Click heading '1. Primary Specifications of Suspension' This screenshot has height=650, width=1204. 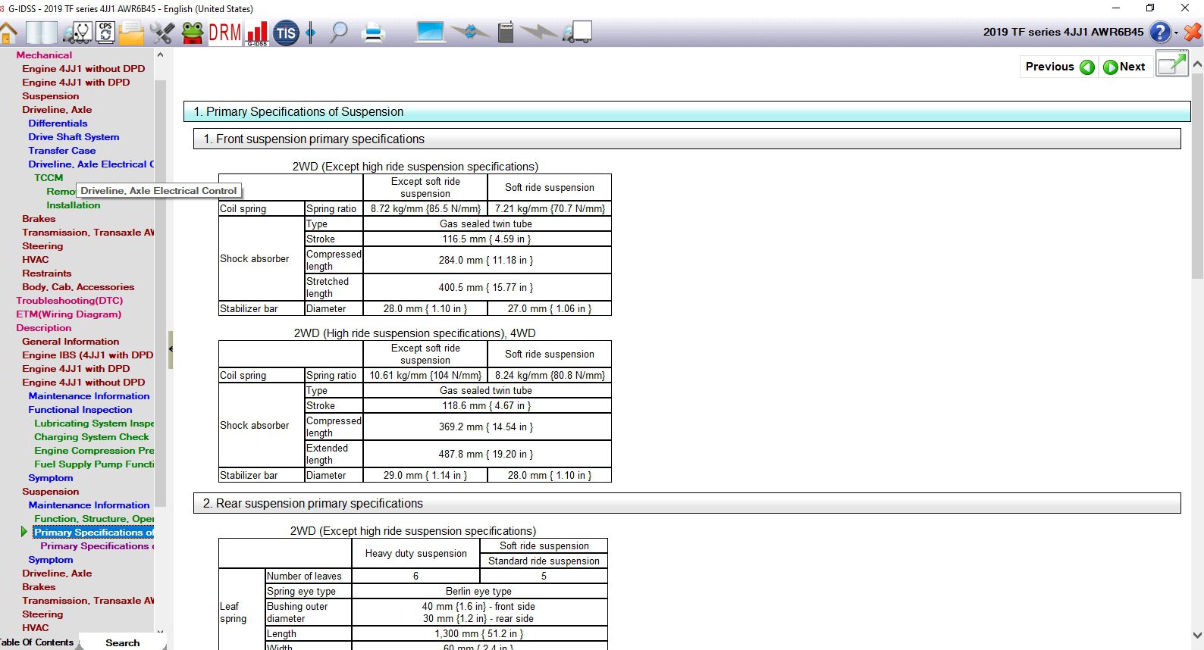(x=298, y=111)
